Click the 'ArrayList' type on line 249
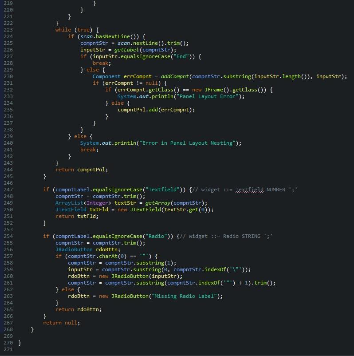 [69, 203]
